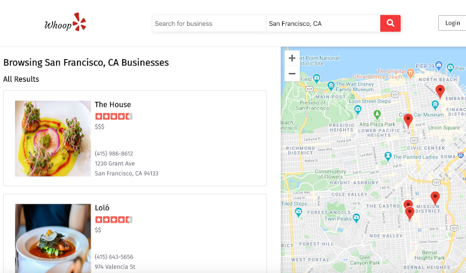Click The House $$$ price level
Viewport: 466px width, 273px height.
tap(99, 126)
